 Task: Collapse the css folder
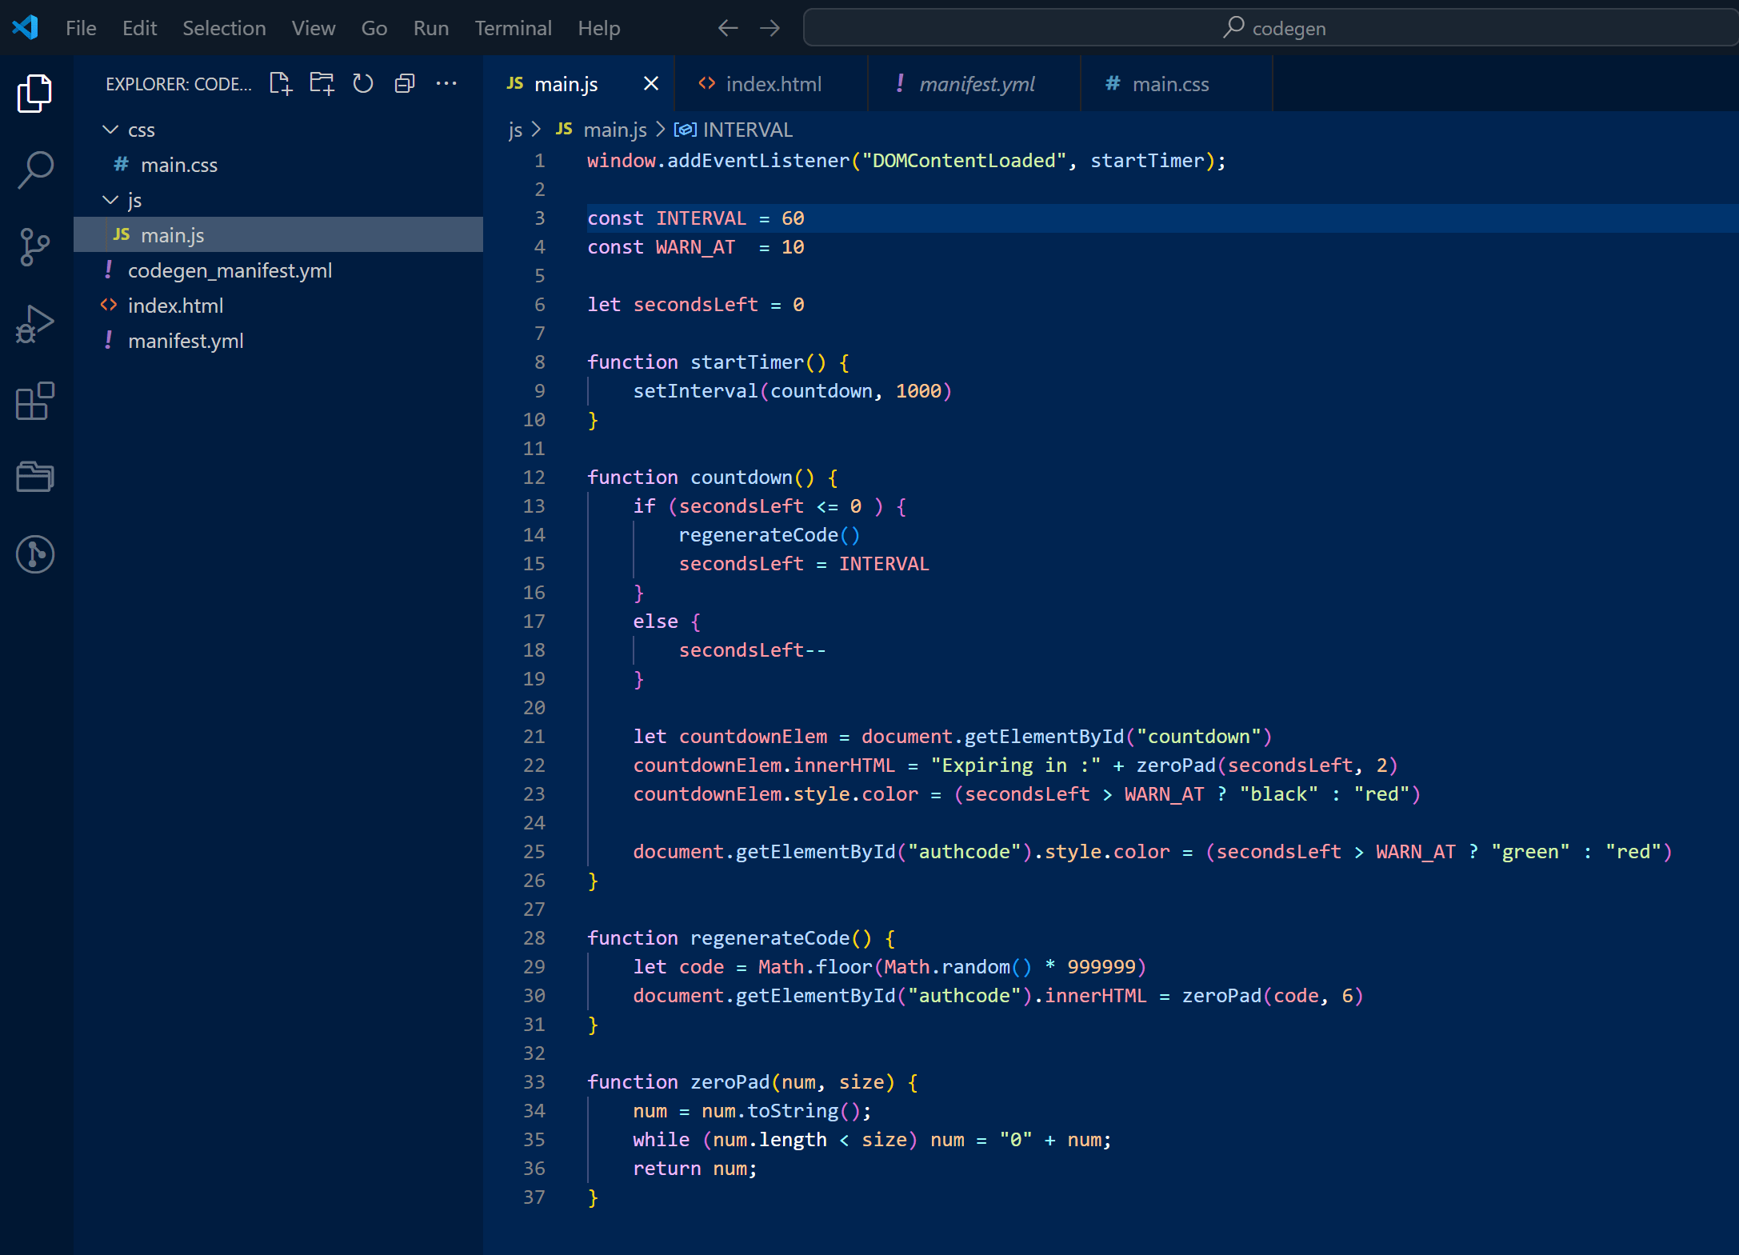[110, 129]
